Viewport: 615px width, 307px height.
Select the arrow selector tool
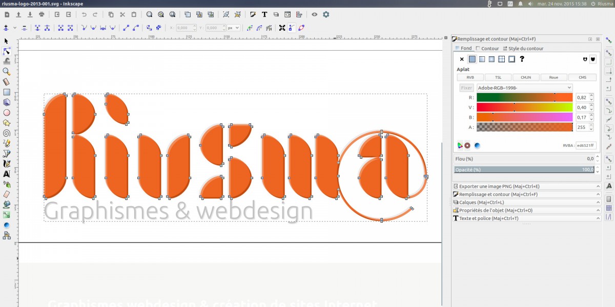click(7, 41)
